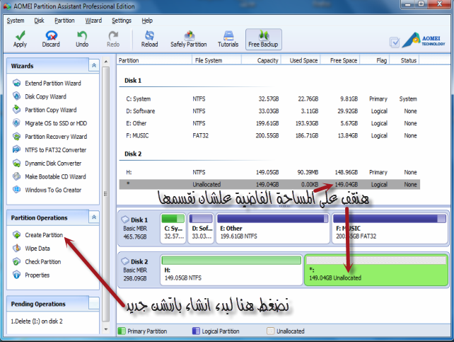
Task: Click pending operation Delete (I:) on disk 2
Action: 37,321
